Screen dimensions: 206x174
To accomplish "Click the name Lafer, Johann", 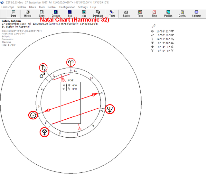I will point(11,21).
